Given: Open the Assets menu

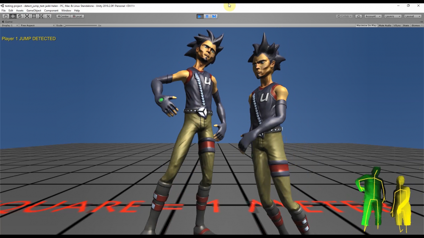Looking at the screenshot, I should pyautogui.click(x=20, y=11).
